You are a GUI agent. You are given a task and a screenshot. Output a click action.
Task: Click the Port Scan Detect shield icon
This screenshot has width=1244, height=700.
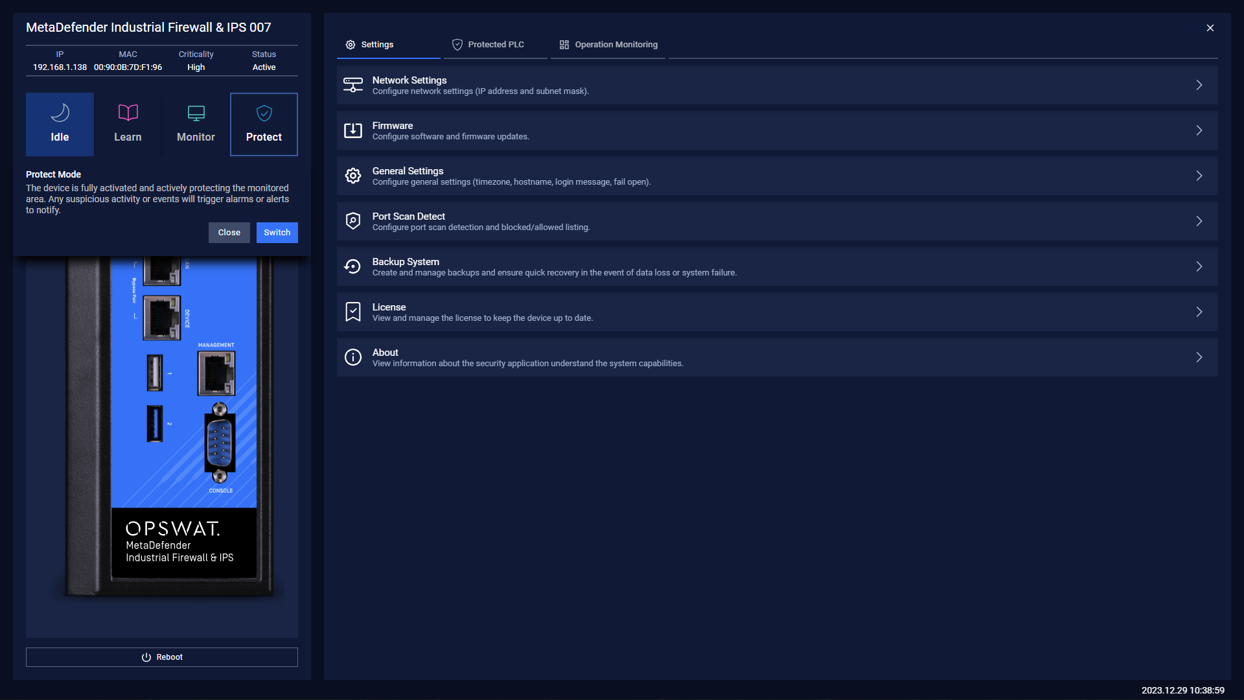tap(353, 221)
